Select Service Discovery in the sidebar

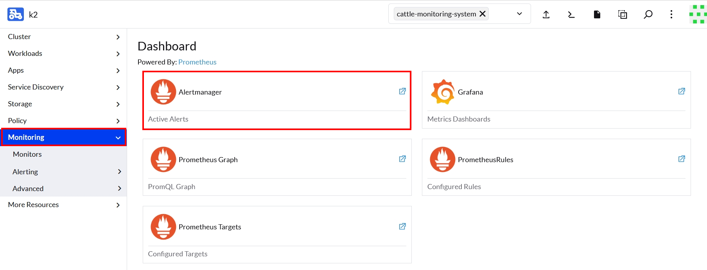tap(36, 87)
